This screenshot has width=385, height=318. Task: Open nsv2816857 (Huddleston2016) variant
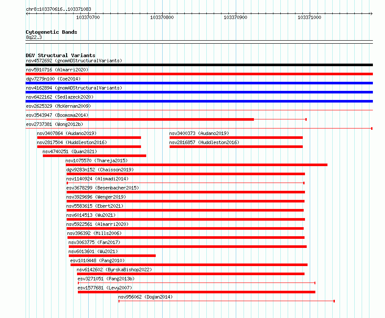204,142
